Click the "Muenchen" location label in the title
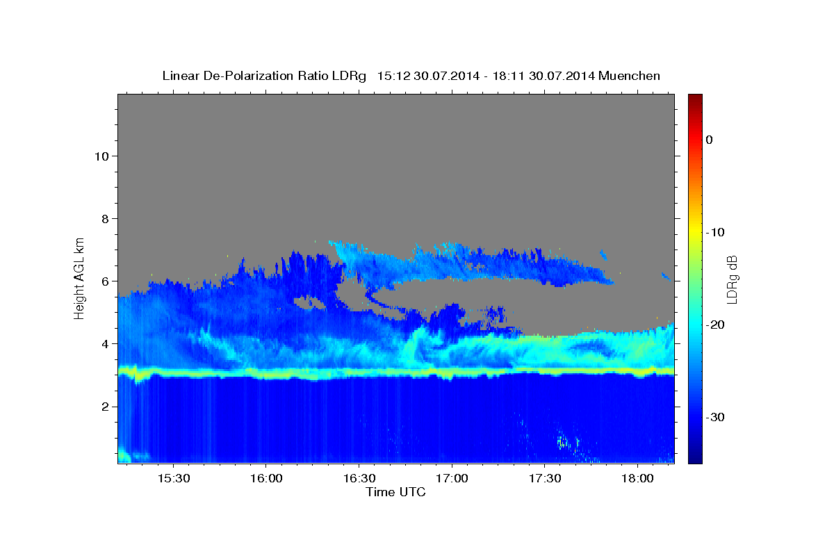 pyautogui.click(x=629, y=76)
